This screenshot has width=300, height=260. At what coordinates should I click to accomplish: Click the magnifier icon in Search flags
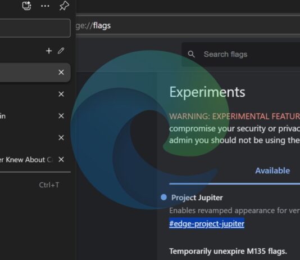click(191, 54)
